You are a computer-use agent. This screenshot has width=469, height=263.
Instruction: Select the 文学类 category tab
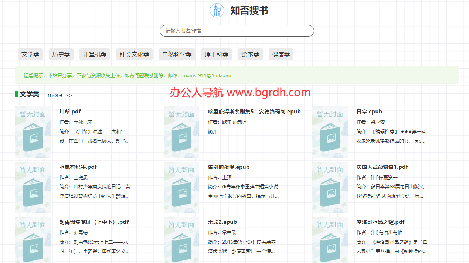coord(30,54)
